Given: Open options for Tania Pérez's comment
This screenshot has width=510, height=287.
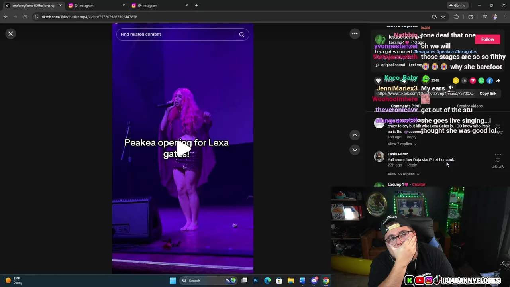Looking at the screenshot, I should coord(498,155).
